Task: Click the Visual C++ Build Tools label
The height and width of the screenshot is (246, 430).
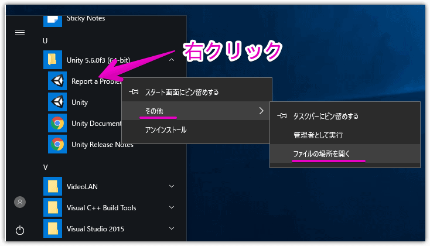Action: click(x=101, y=208)
